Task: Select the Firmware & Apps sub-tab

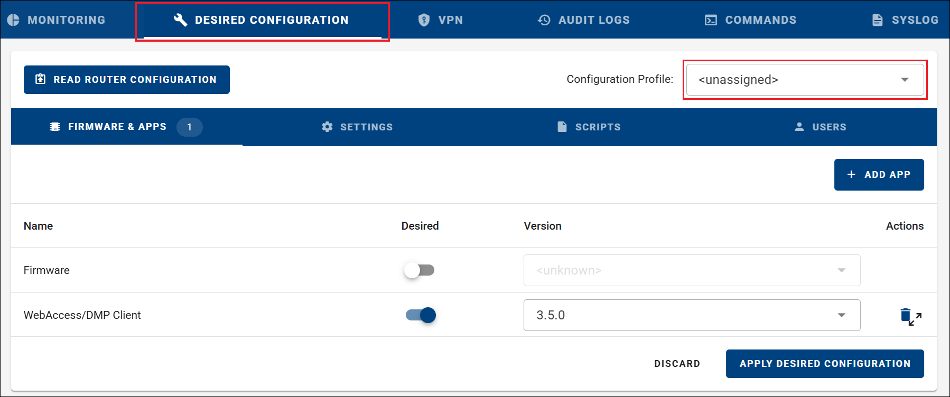Action: pyautogui.click(x=127, y=127)
